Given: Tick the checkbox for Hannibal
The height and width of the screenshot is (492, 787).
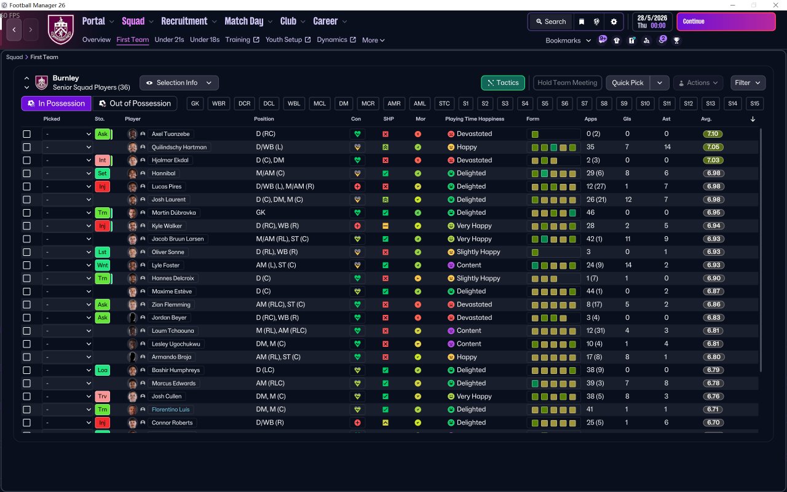Looking at the screenshot, I should click(26, 173).
